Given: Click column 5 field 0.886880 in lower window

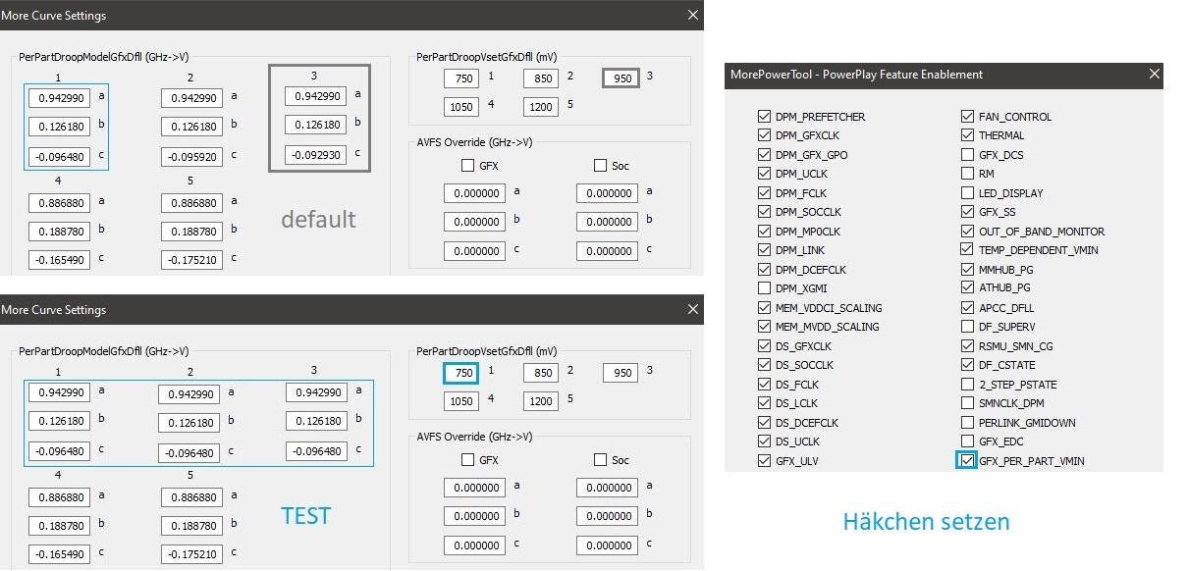Looking at the screenshot, I should tap(192, 497).
